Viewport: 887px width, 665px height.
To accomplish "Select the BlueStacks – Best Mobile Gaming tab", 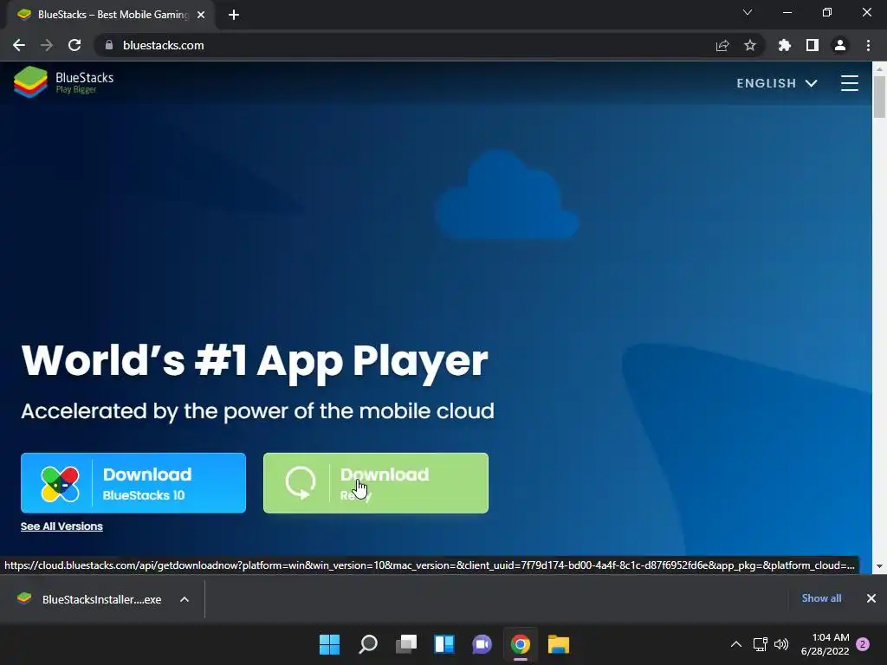I will [110, 15].
